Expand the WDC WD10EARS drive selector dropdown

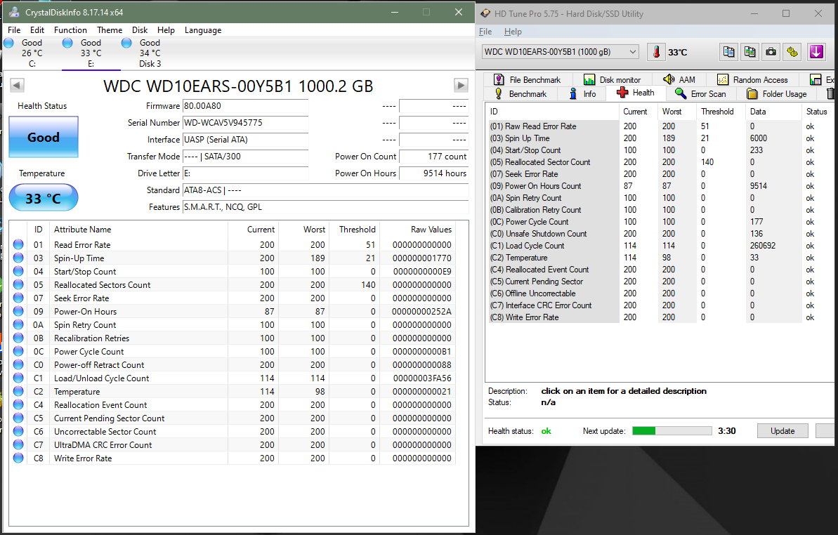(x=632, y=52)
